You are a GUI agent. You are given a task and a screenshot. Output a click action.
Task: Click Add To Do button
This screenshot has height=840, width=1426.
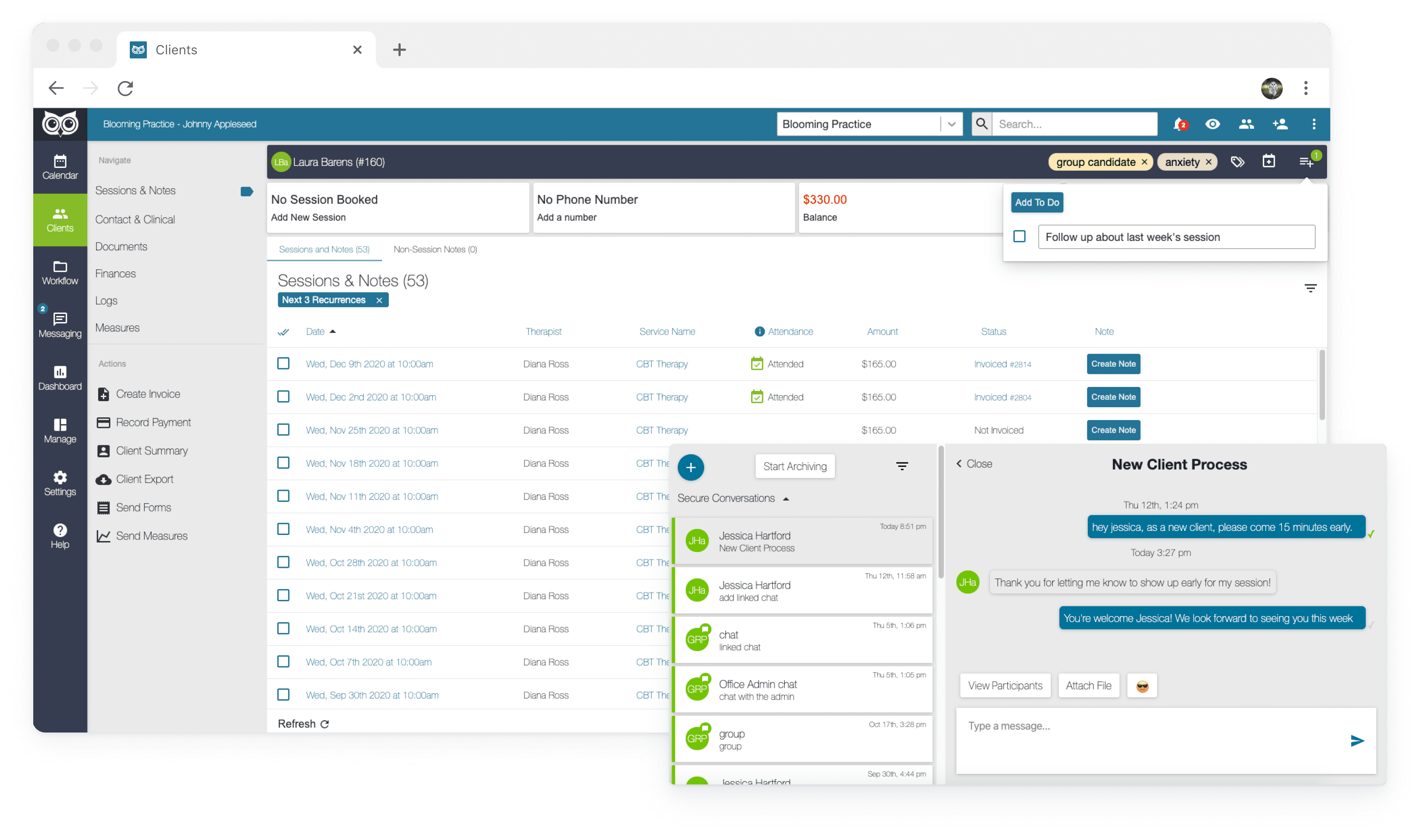tap(1037, 202)
